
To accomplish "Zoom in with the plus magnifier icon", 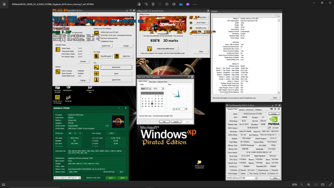I will pyautogui.click(x=309, y=185).
